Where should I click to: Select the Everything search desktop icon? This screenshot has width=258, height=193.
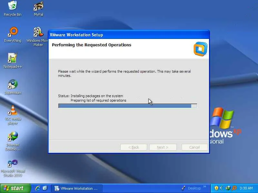coord(13,35)
